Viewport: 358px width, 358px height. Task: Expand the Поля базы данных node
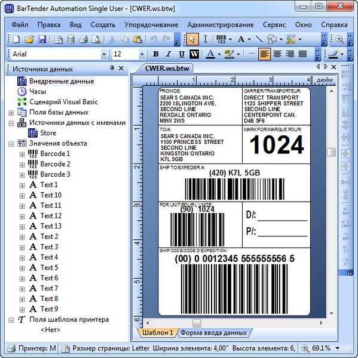tap(11, 113)
